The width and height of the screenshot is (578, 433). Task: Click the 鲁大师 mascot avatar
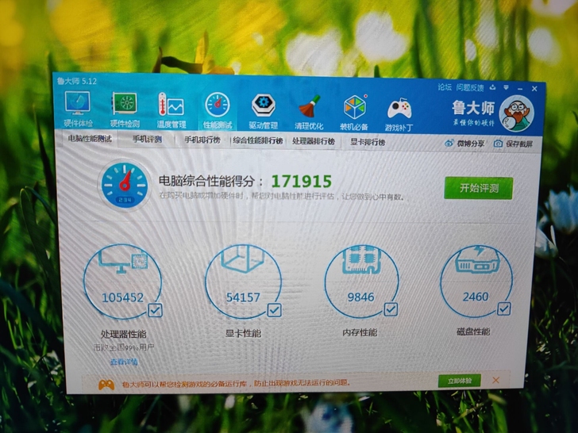pos(516,113)
